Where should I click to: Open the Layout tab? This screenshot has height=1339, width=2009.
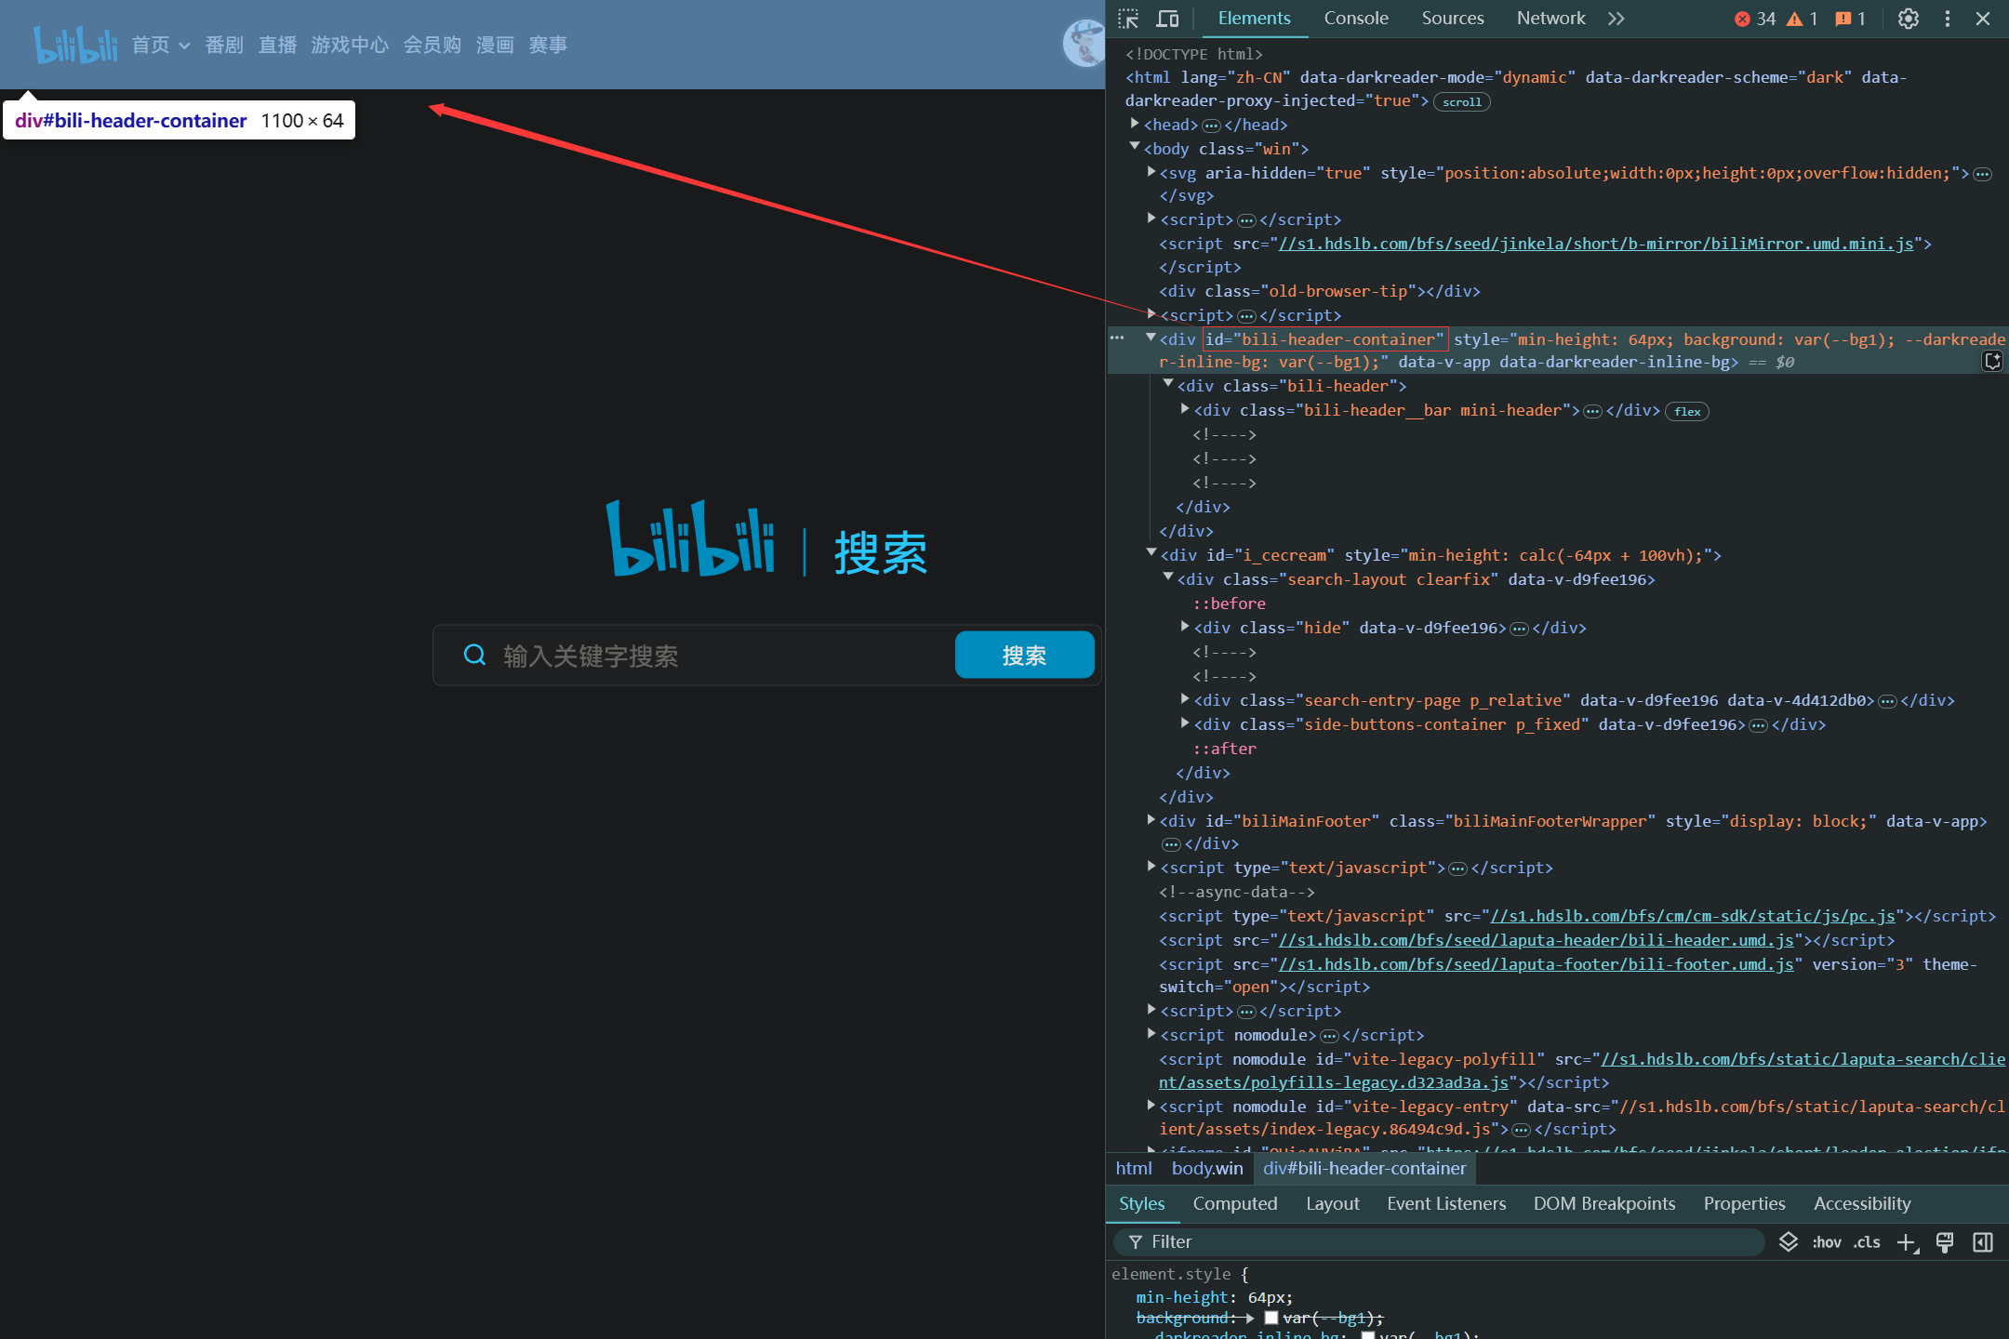1332,1204
